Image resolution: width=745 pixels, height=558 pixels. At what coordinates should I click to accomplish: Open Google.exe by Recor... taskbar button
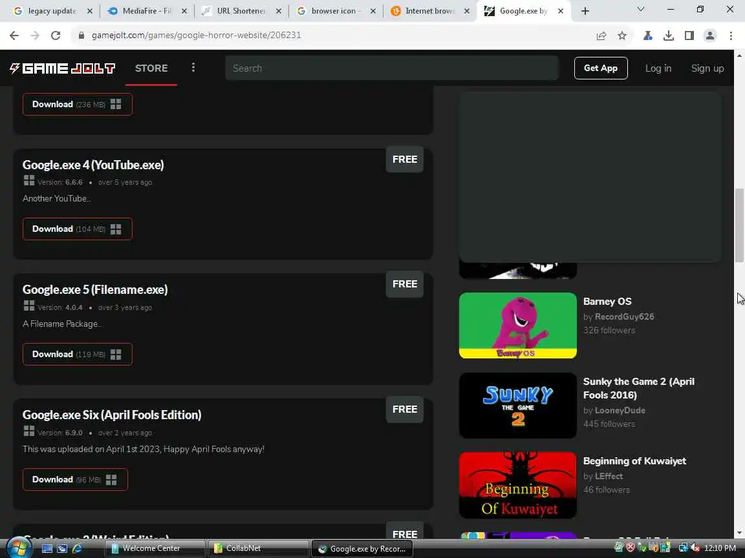(x=362, y=549)
